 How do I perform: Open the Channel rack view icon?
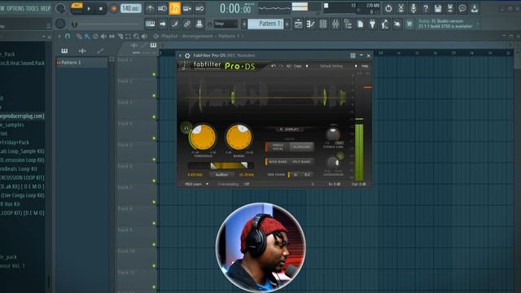coord(322,24)
